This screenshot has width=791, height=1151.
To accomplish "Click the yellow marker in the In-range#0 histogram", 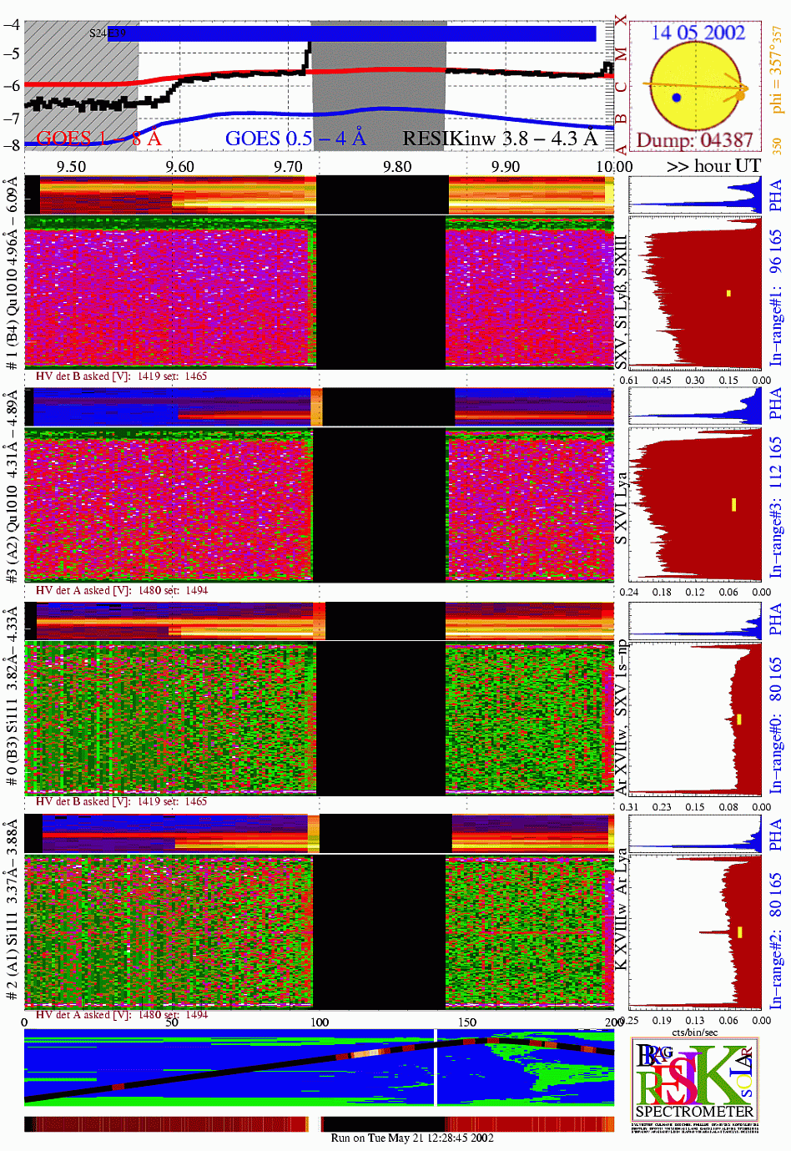I will [x=738, y=719].
